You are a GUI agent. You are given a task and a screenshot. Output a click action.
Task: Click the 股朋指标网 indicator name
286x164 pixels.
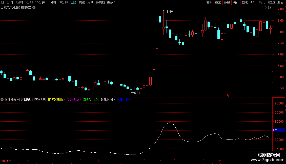12,99
